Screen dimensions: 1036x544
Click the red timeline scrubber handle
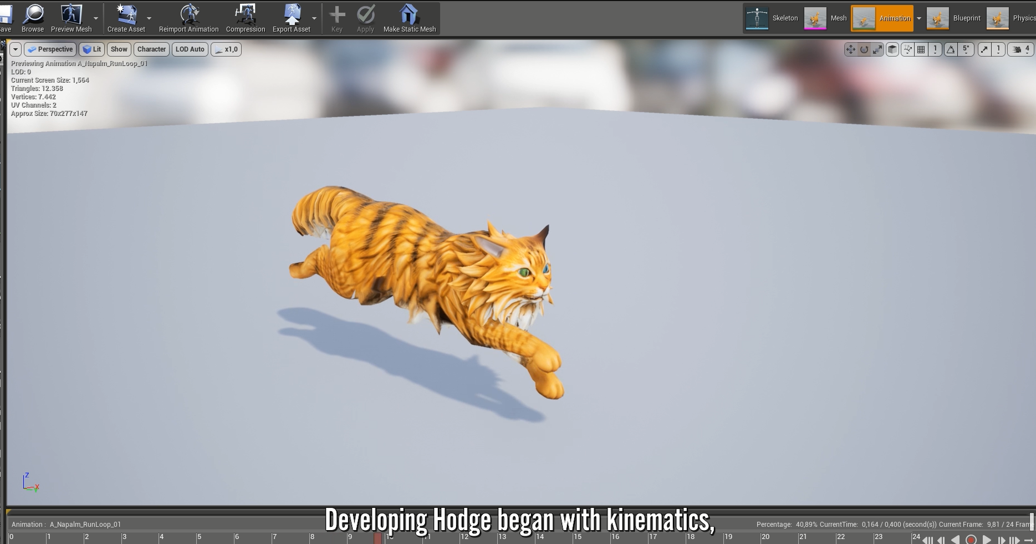377,538
